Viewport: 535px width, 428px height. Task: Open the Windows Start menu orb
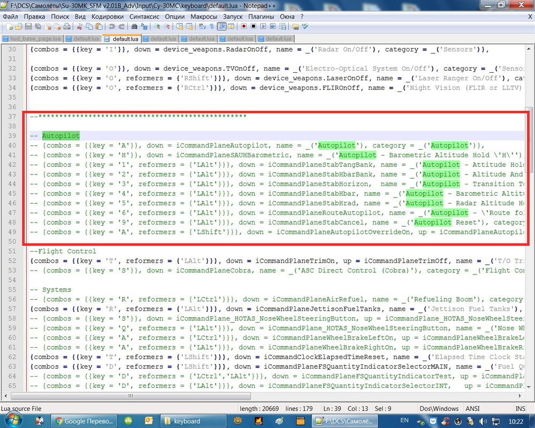click(x=14, y=421)
